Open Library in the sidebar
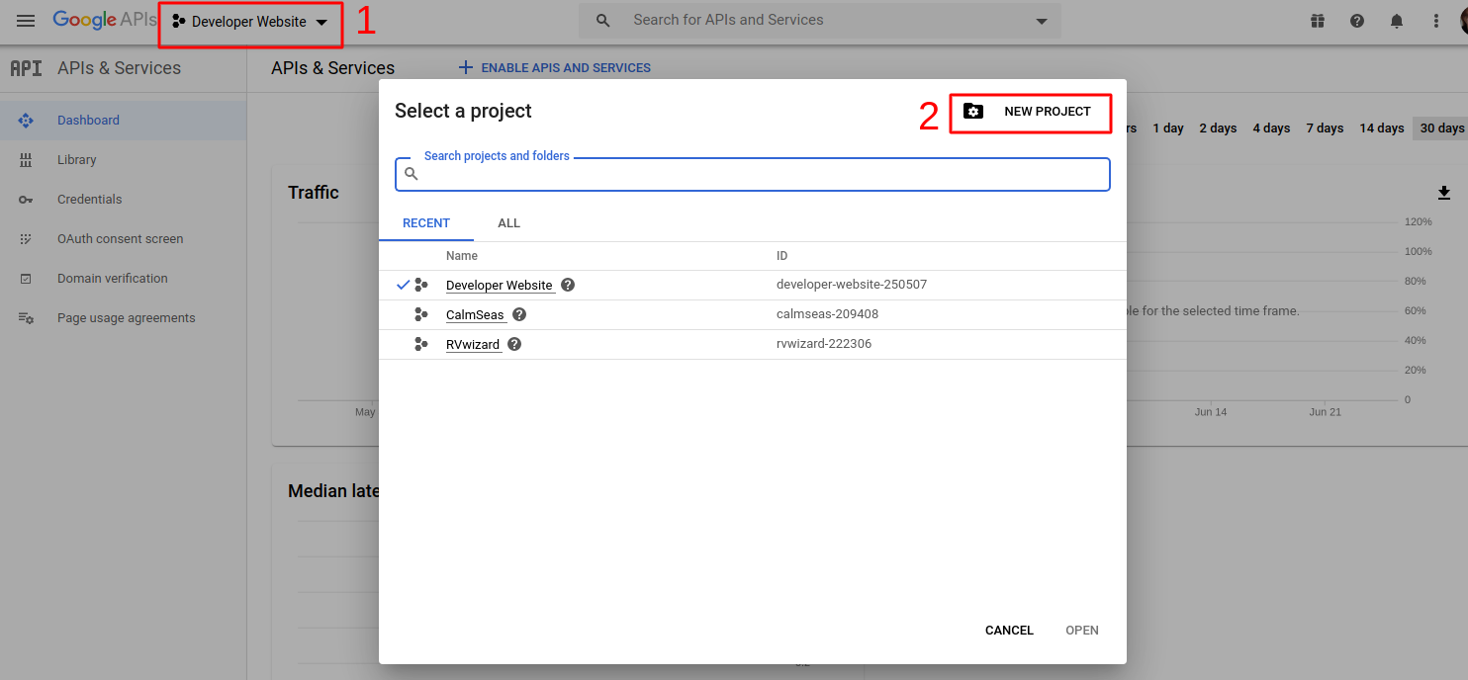This screenshot has width=1468, height=680. (x=76, y=160)
